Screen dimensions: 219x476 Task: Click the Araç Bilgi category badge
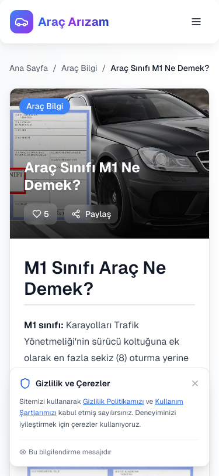click(45, 106)
